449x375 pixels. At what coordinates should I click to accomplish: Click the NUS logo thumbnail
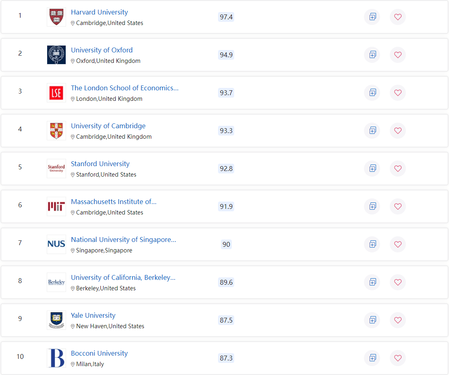tap(56, 244)
